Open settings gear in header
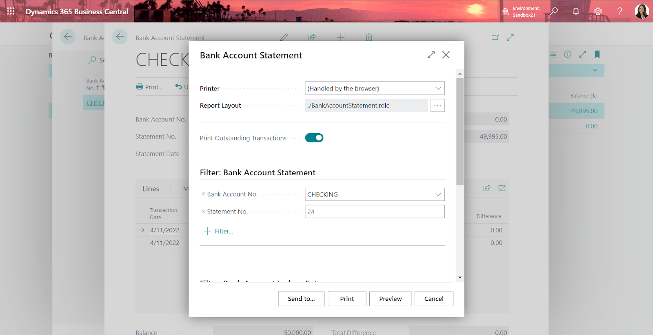This screenshot has width=653, height=335. point(598,11)
